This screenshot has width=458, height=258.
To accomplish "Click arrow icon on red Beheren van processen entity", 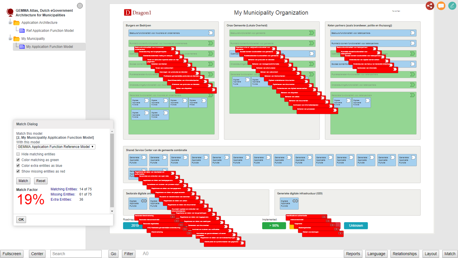I will [335, 110].
